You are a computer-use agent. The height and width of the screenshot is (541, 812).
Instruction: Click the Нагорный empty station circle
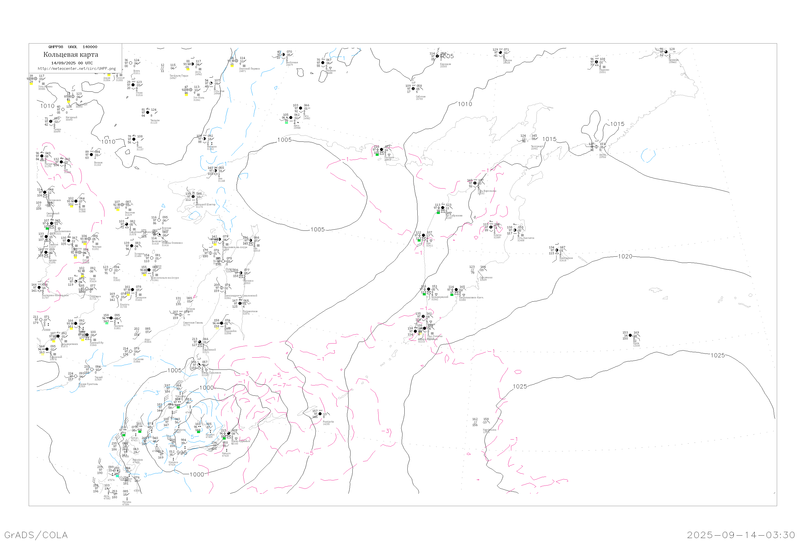63,110
